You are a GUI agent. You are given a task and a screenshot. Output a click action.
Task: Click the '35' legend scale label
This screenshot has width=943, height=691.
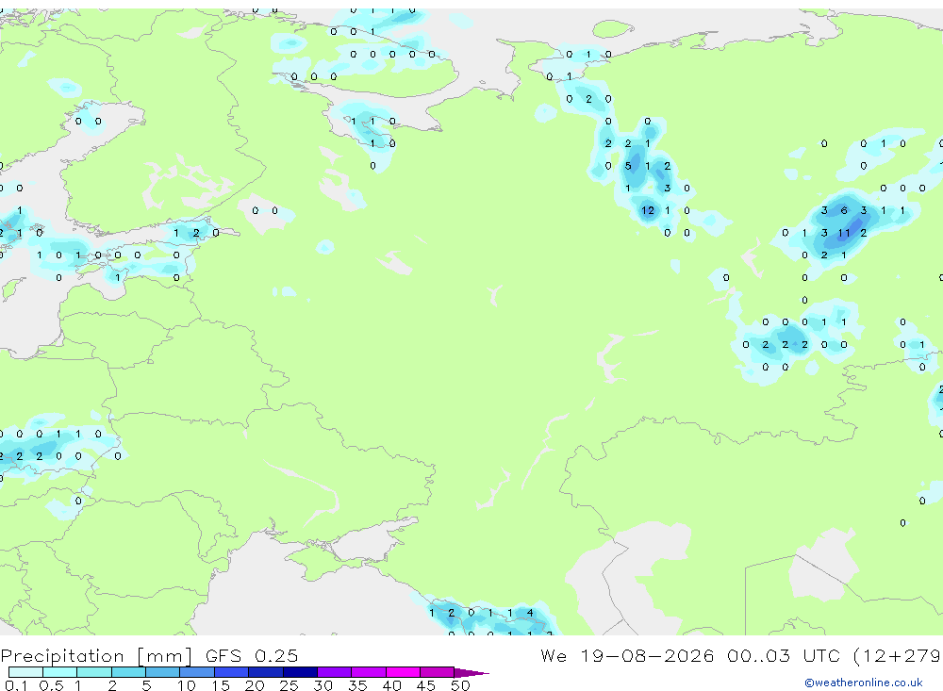357,685
